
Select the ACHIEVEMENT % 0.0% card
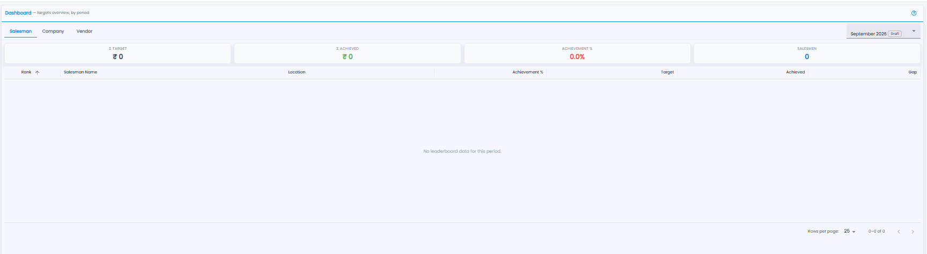(x=577, y=54)
